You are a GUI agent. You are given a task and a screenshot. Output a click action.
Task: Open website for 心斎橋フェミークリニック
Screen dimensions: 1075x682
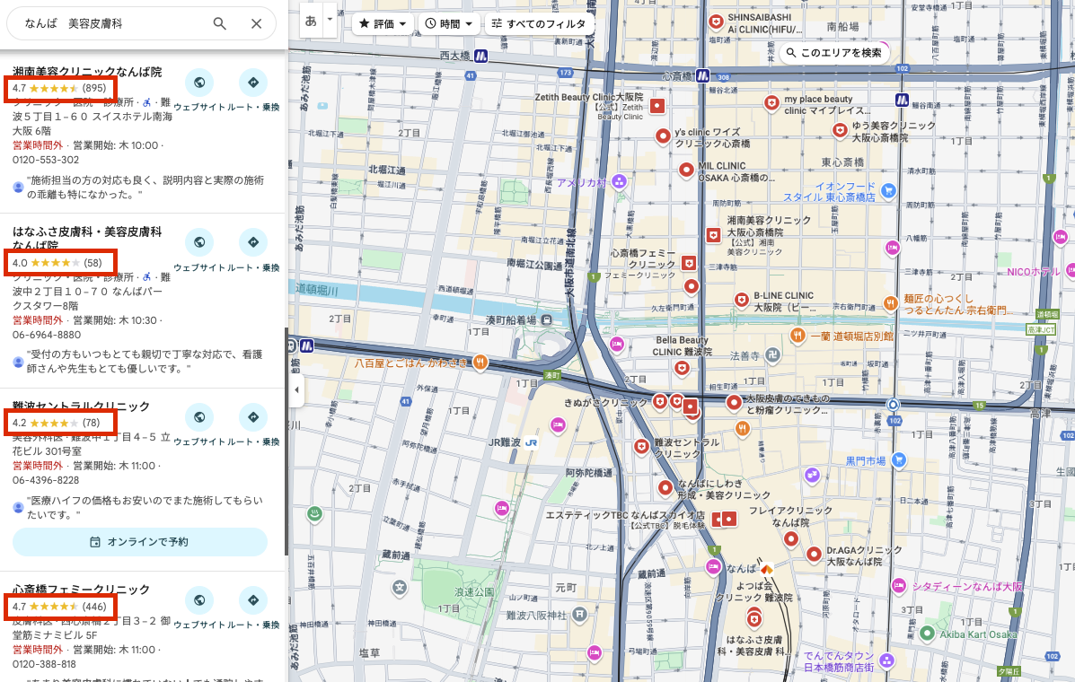click(199, 599)
